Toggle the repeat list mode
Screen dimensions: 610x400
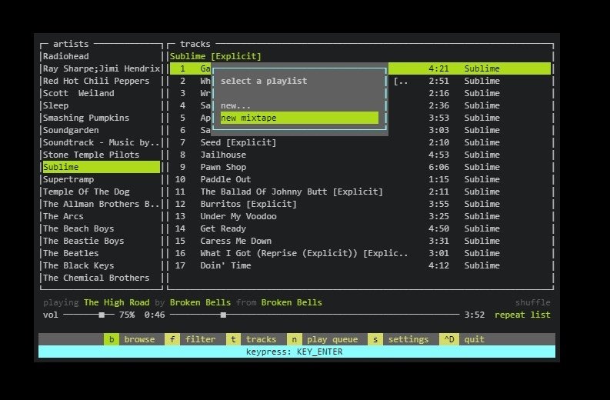coord(522,315)
